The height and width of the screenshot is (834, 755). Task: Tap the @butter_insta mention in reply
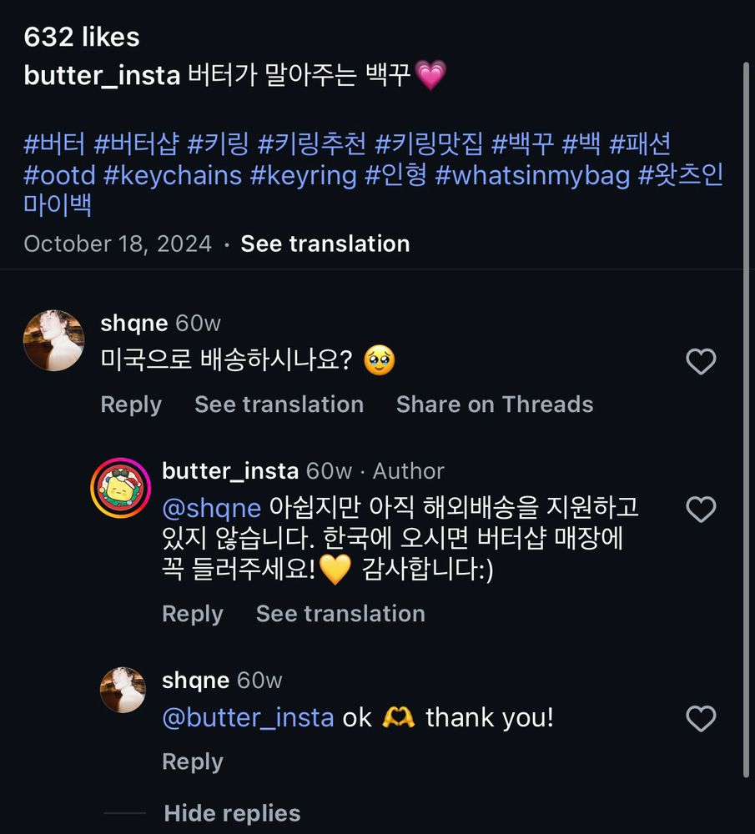248,718
